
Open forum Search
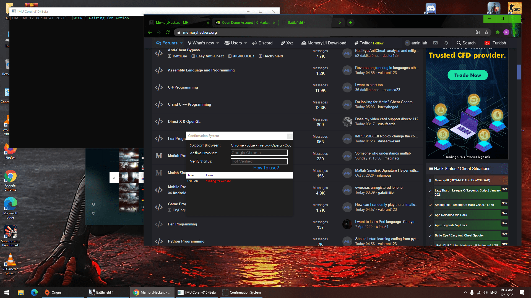[x=466, y=43]
